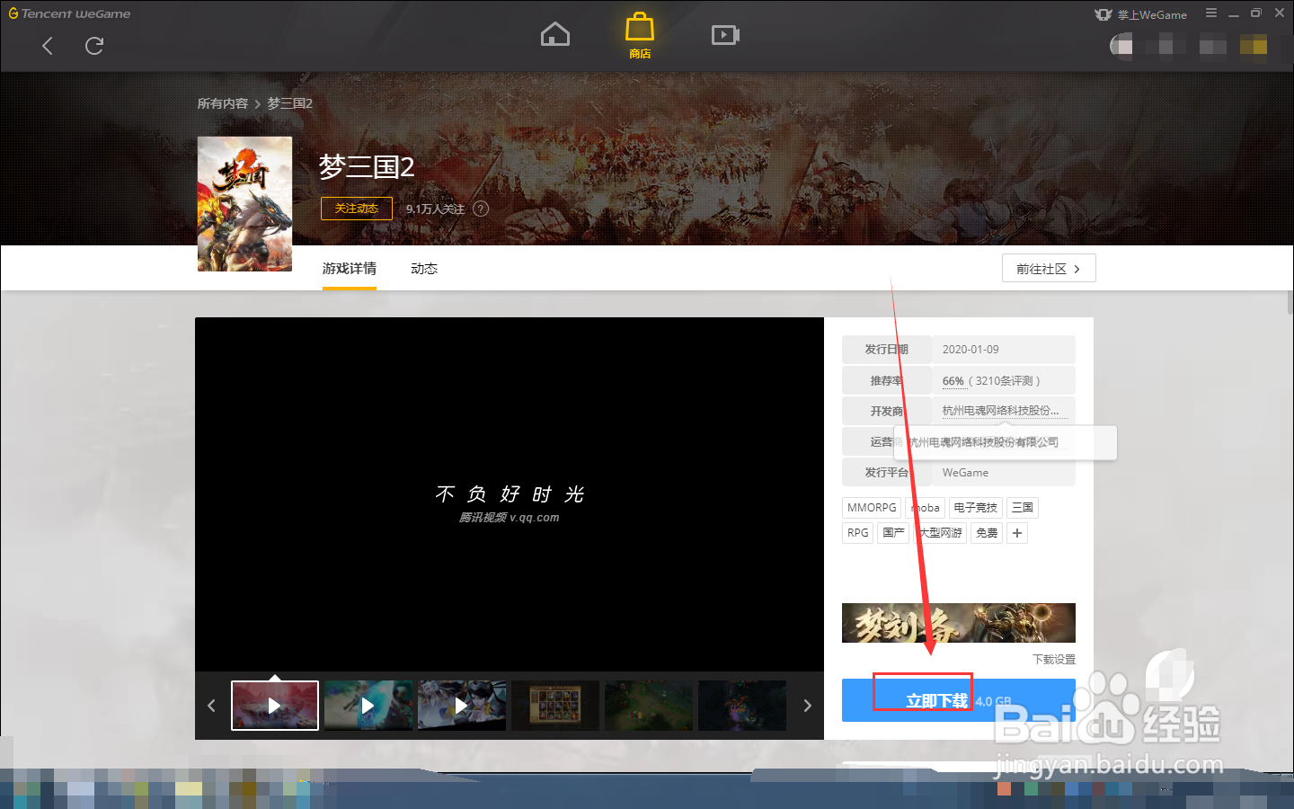This screenshot has height=809, width=1294.
Task: Go back with the left arrow icon
Action: point(48,46)
